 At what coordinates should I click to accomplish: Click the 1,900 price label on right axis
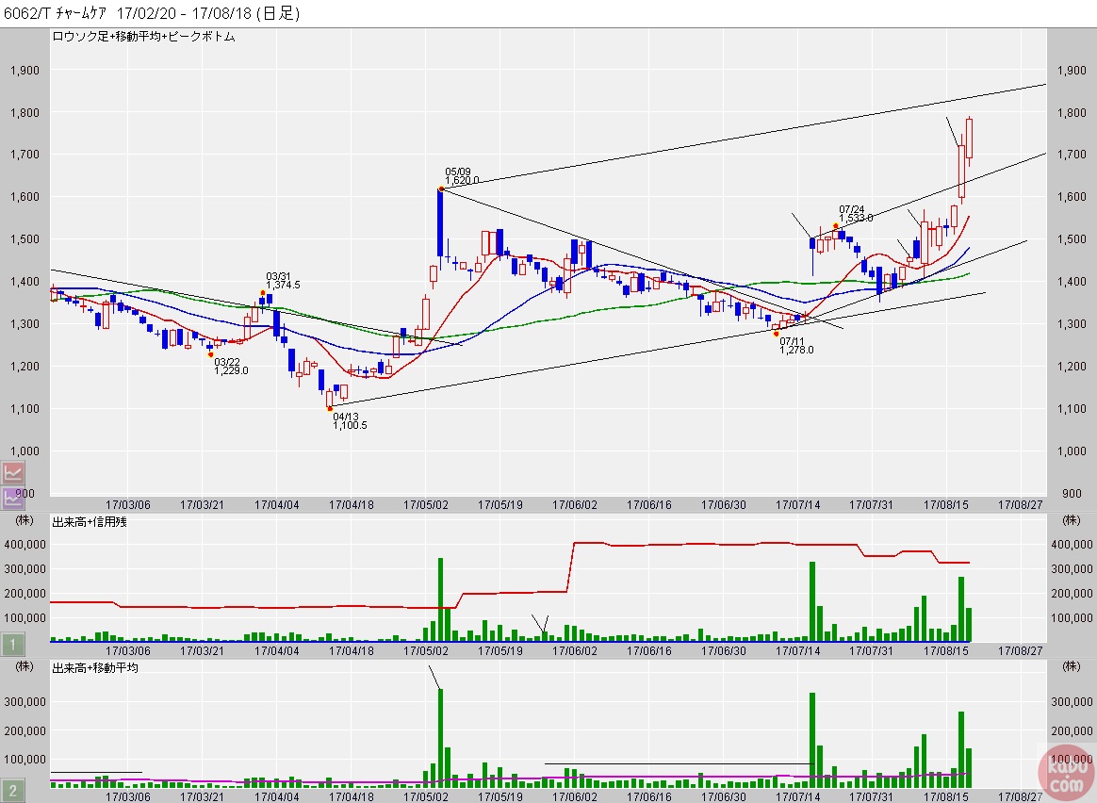coord(1071,71)
